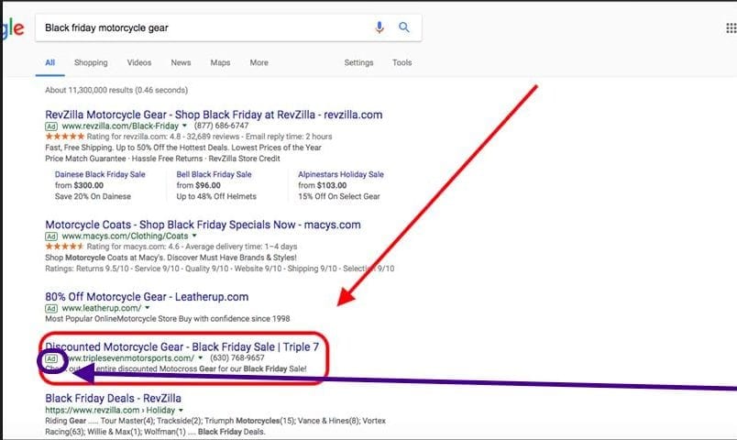Screen dimensions: 737x440
Task: Expand arrow next to www.leatherup.com/ URL
Action: click(x=147, y=308)
